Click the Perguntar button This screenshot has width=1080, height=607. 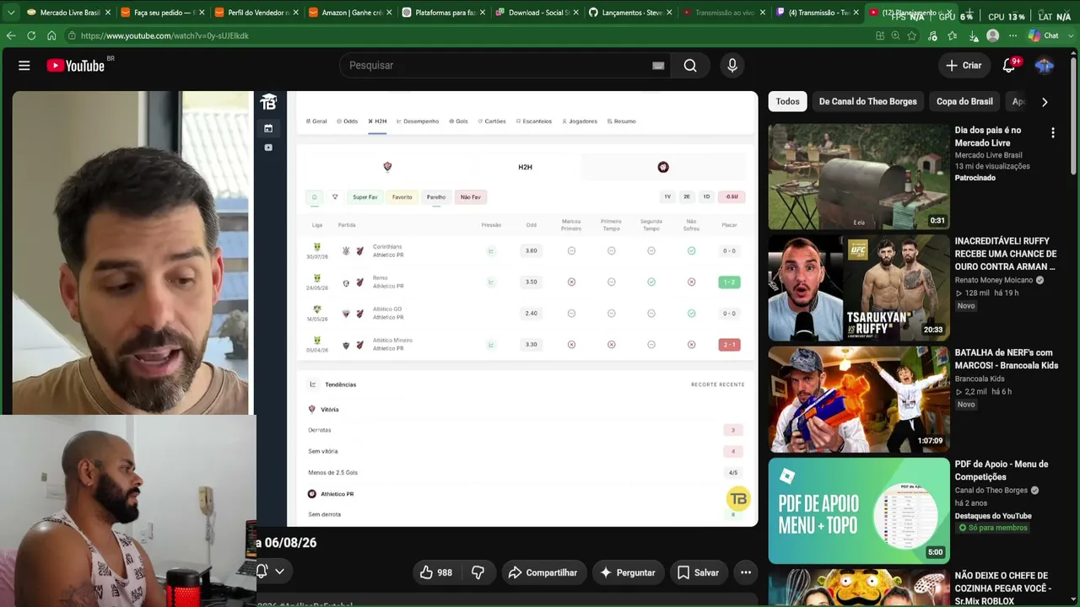[x=627, y=573]
